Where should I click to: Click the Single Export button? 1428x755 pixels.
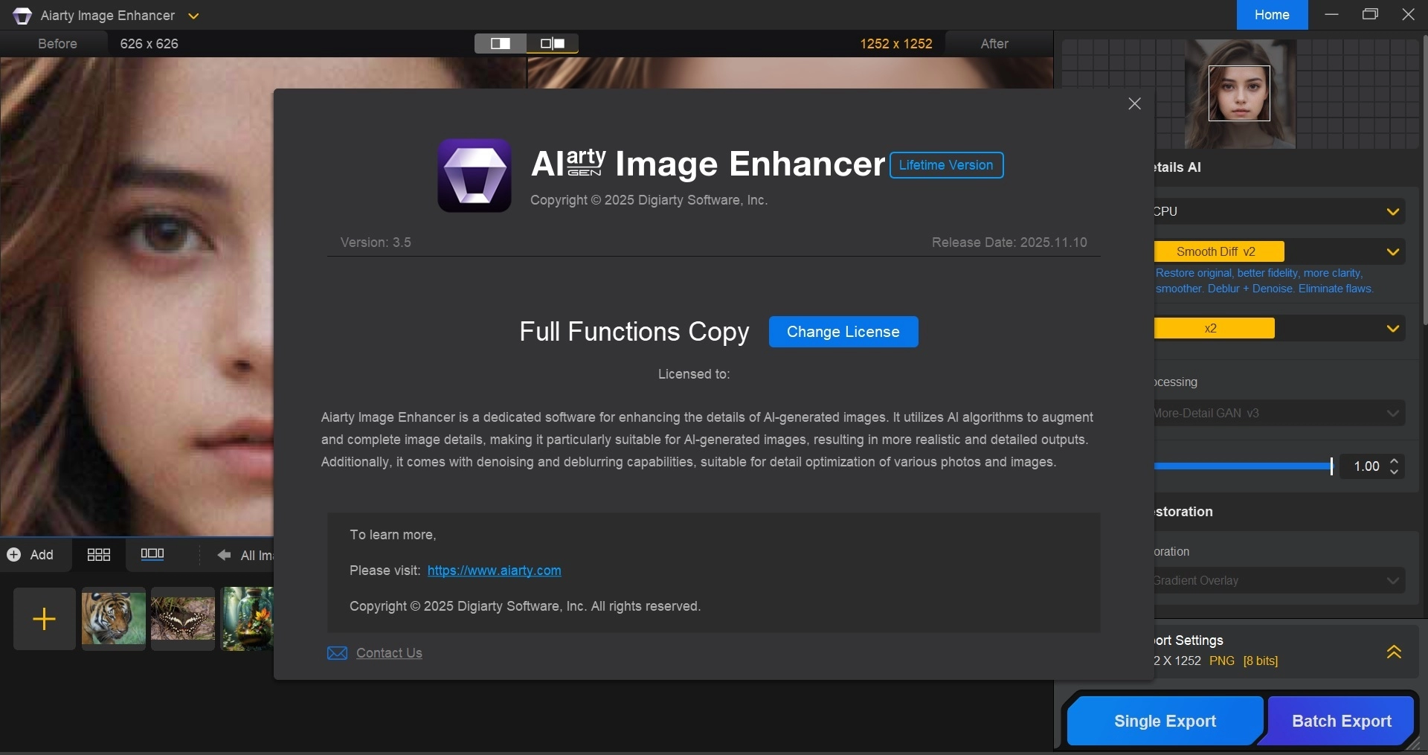pyautogui.click(x=1165, y=721)
